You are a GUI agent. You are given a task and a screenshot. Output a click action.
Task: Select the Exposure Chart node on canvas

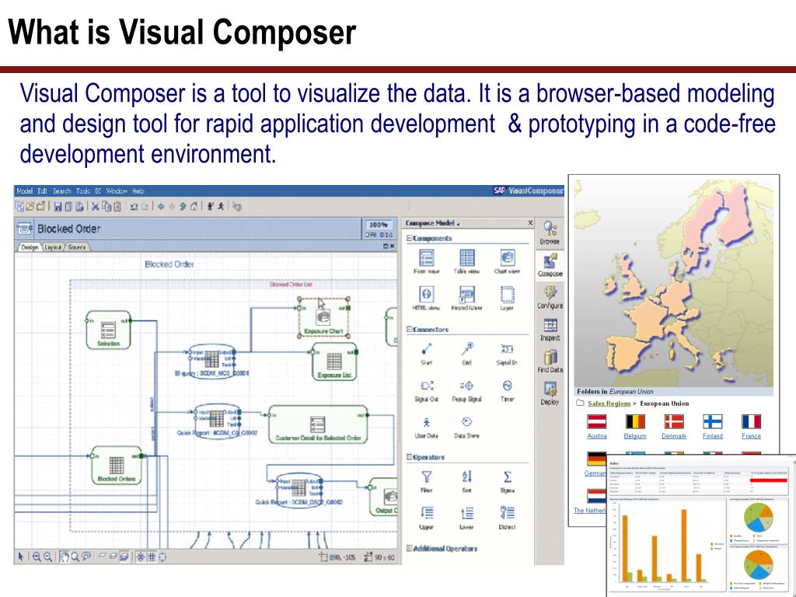click(324, 318)
